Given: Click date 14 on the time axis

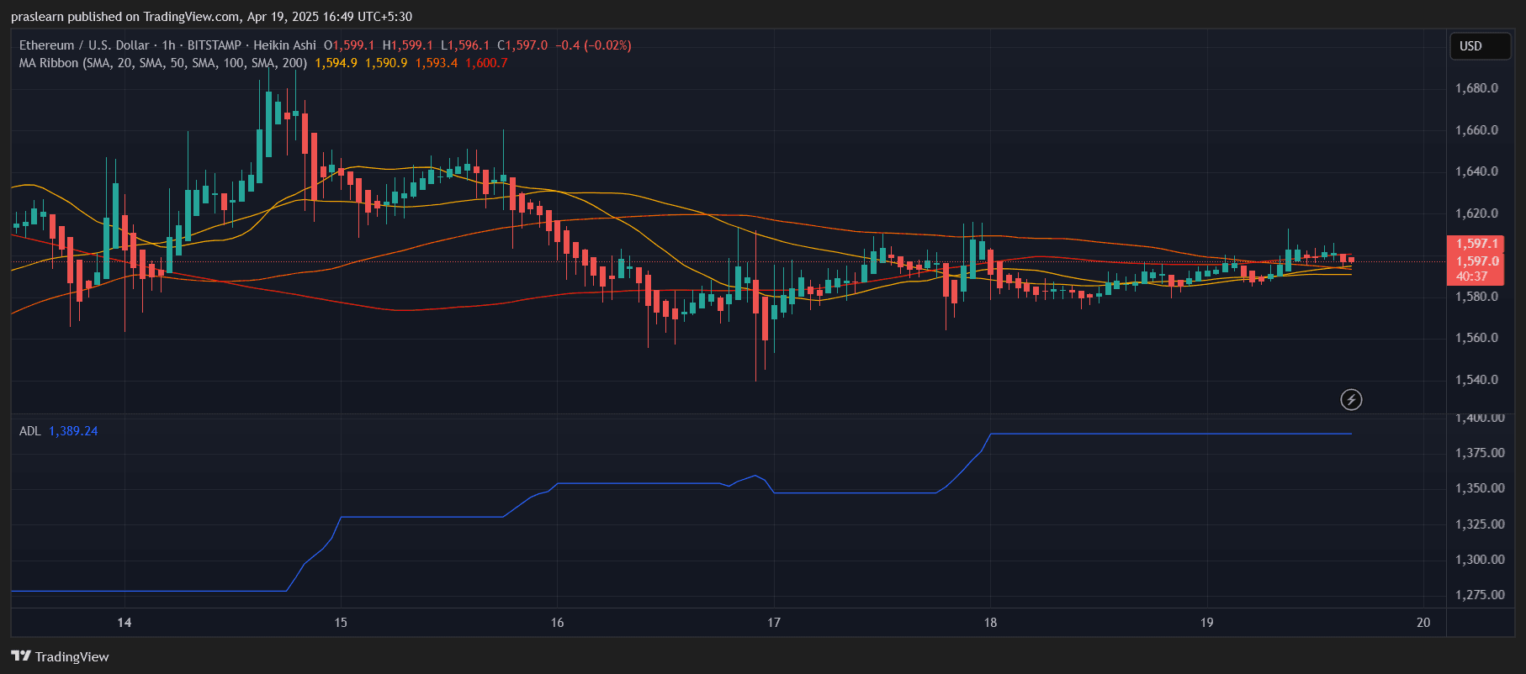Looking at the screenshot, I should click(x=125, y=623).
